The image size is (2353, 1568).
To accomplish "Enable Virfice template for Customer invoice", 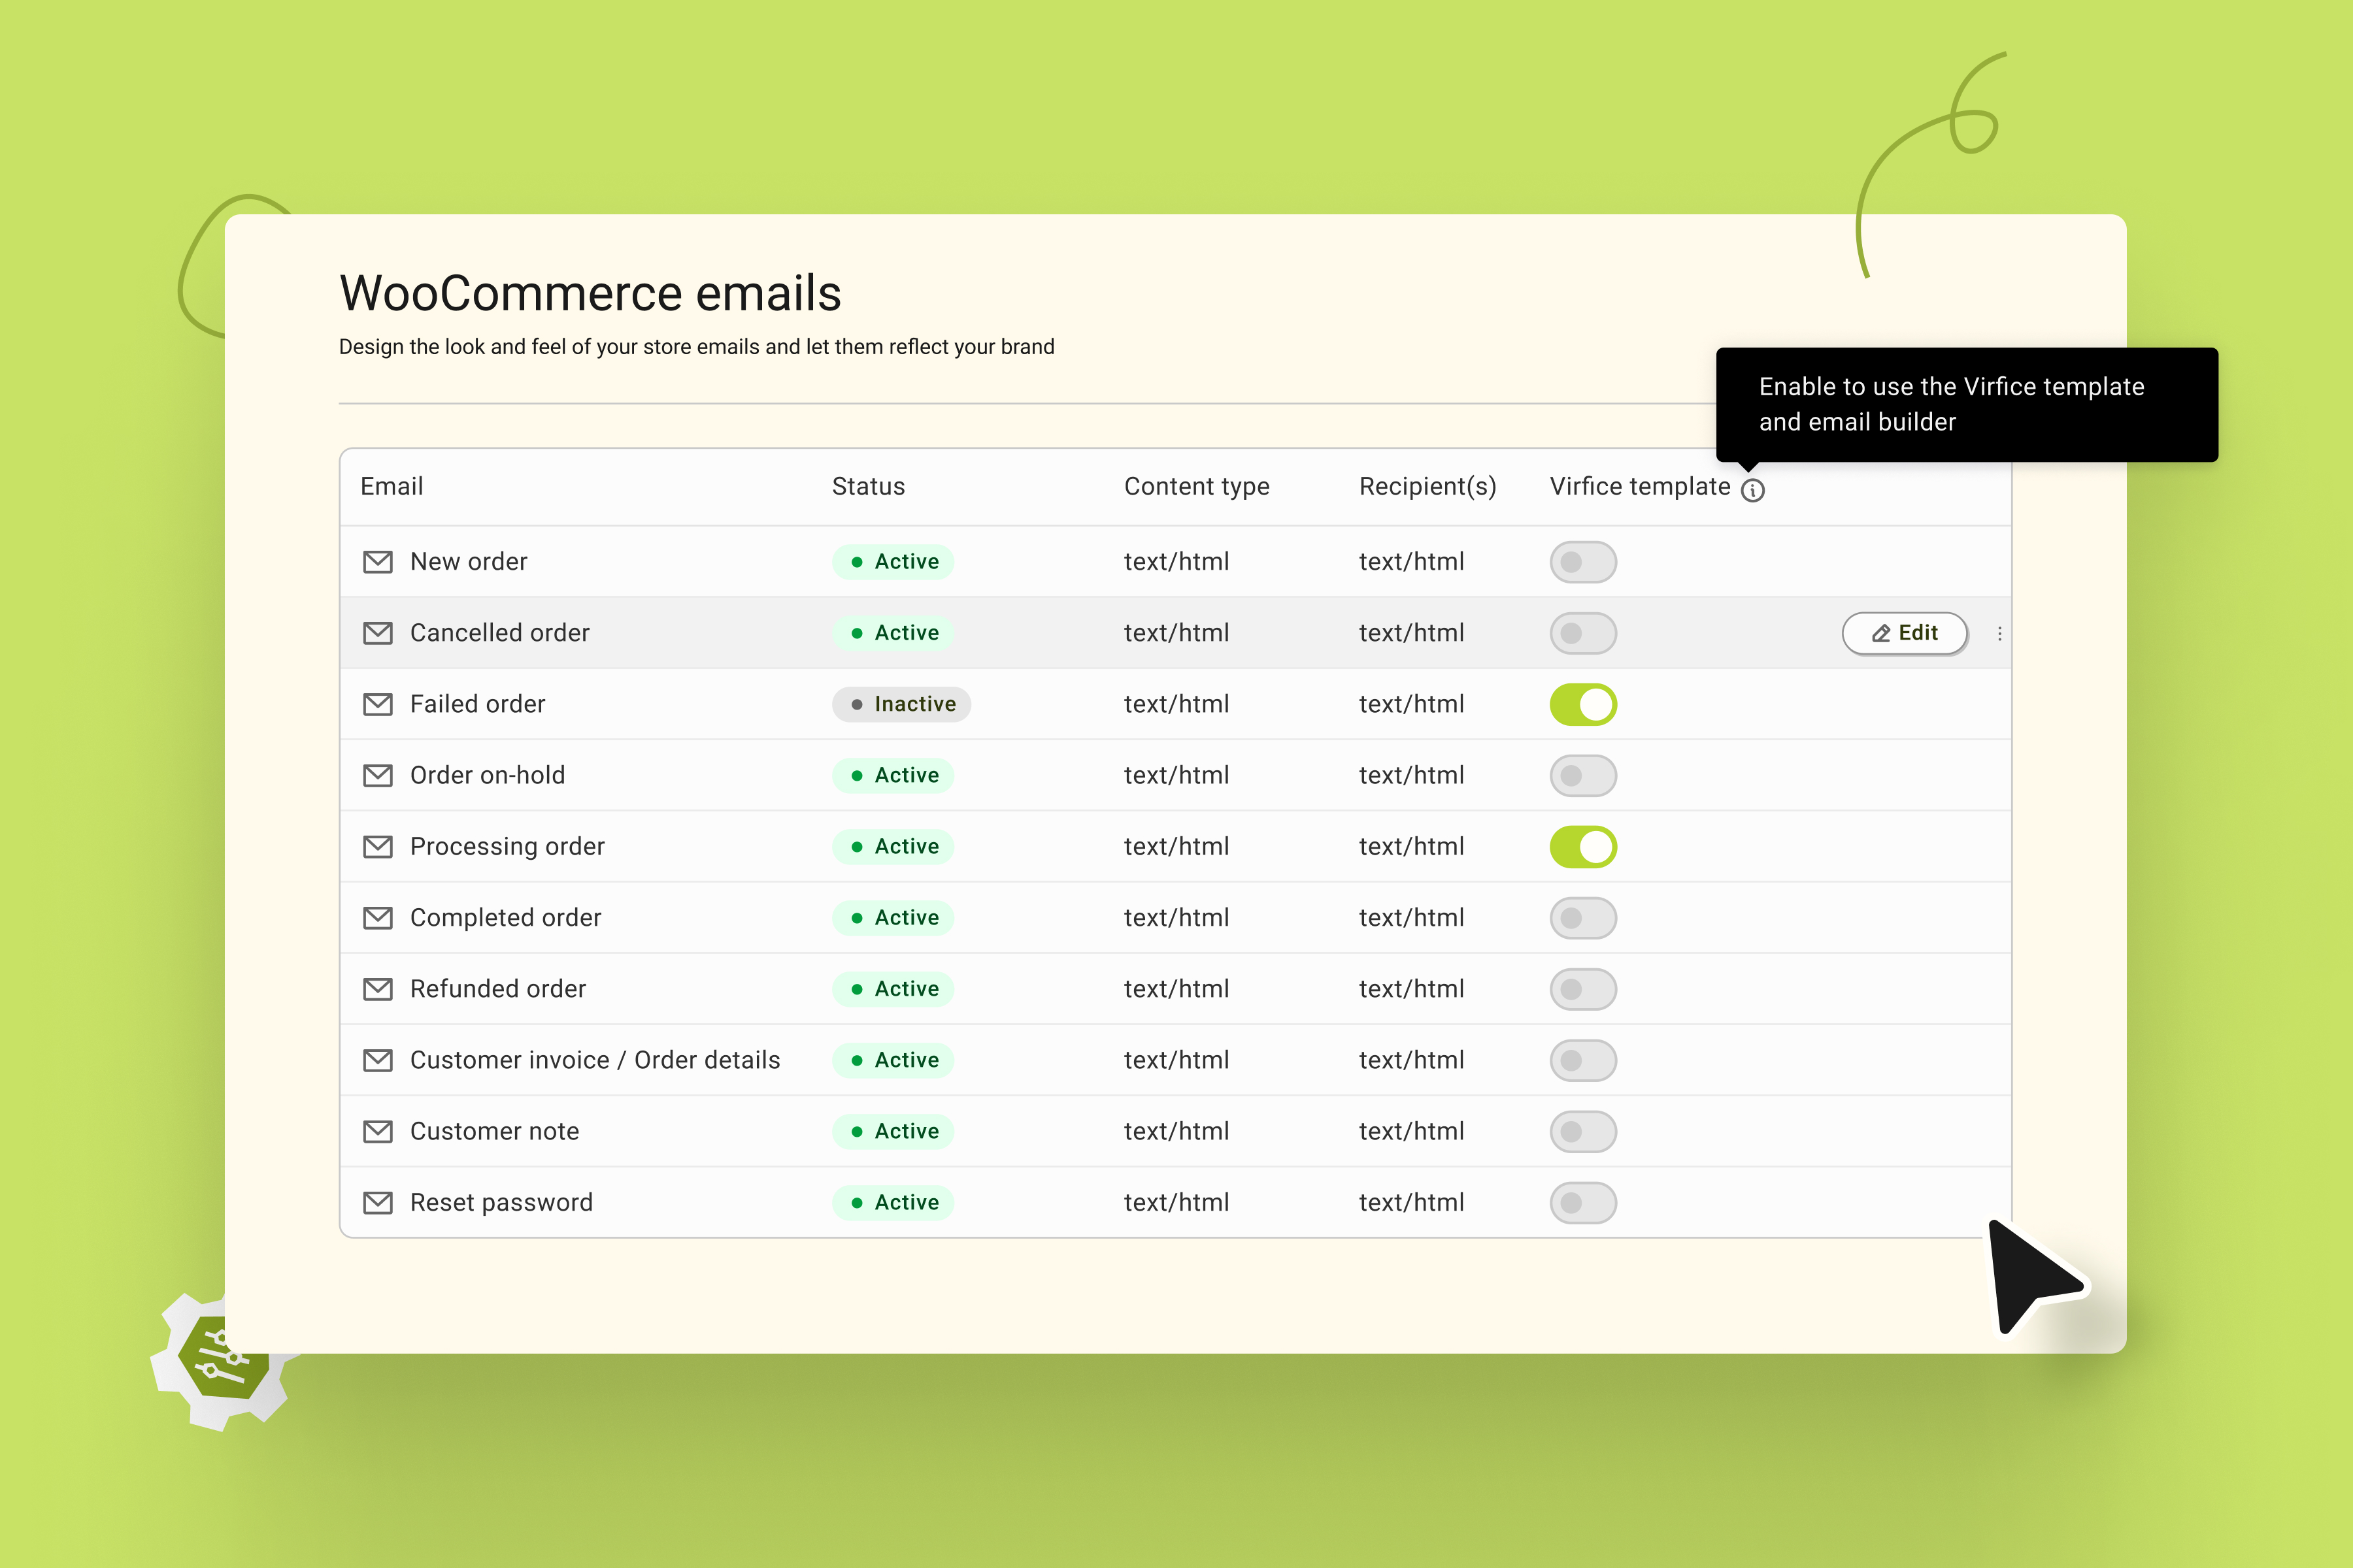I will pos(1582,1060).
